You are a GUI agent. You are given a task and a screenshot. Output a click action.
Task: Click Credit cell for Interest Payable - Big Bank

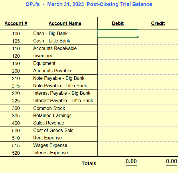coord(158,93)
